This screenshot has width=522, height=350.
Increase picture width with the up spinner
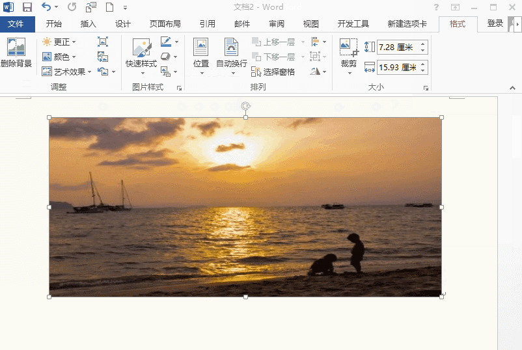coord(423,64)
